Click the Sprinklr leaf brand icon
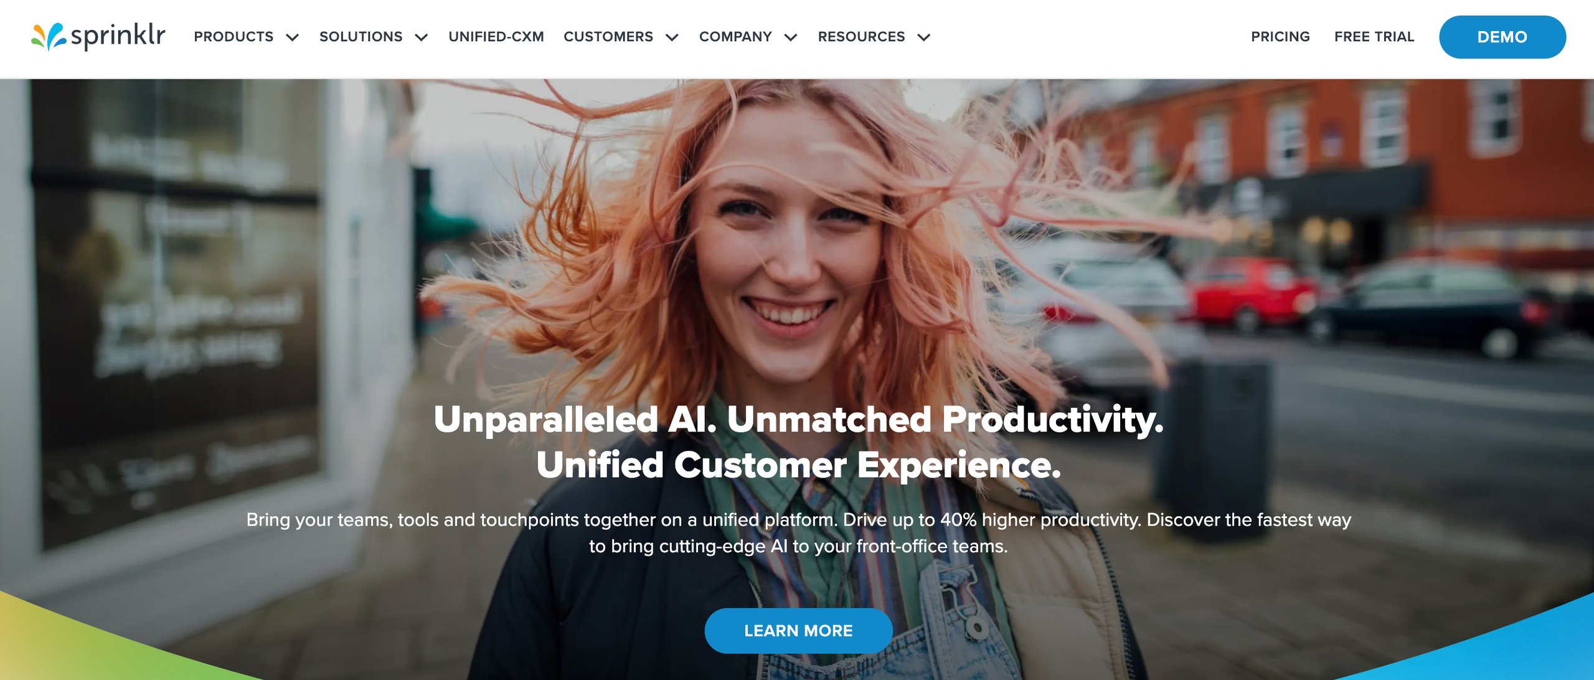 tap(47, 35)
